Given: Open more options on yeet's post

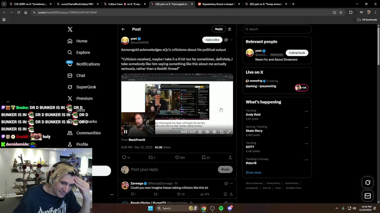Looking at the screenshot, I should pyautogui.click(x=231, y=40).
